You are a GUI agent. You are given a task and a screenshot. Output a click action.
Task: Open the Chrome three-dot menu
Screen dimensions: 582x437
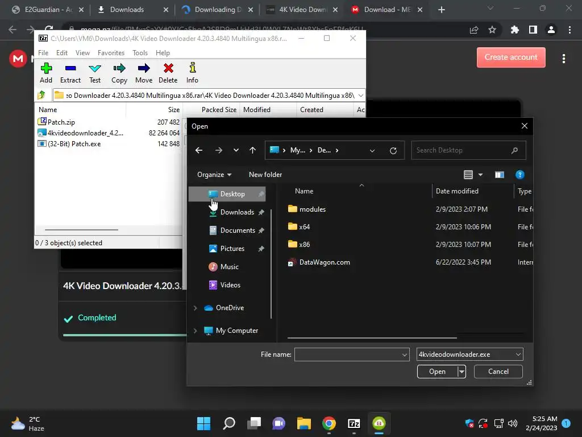click(569, 30)
